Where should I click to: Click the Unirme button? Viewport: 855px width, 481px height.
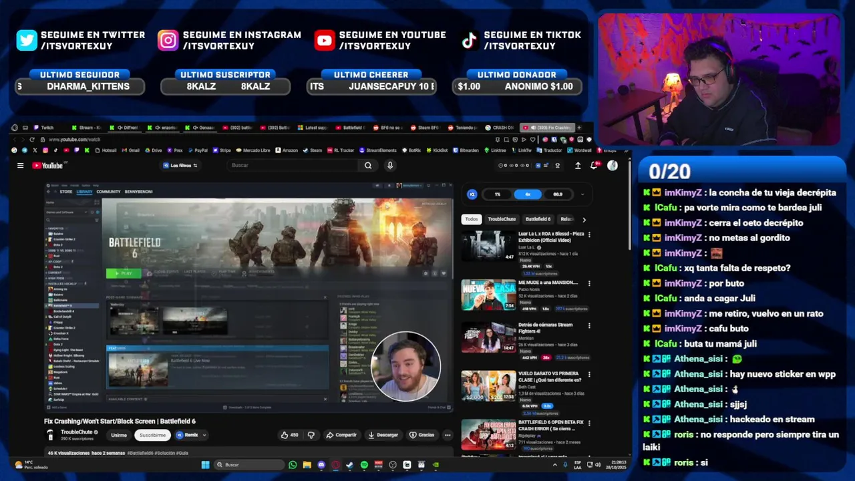pyautogui.click(x=119, y=435)
